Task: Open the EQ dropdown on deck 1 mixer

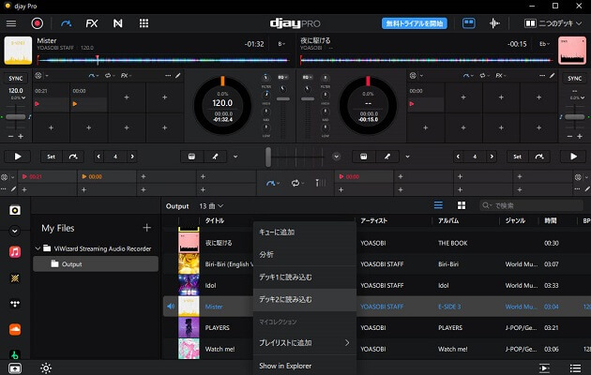Action: pos(282,77)
